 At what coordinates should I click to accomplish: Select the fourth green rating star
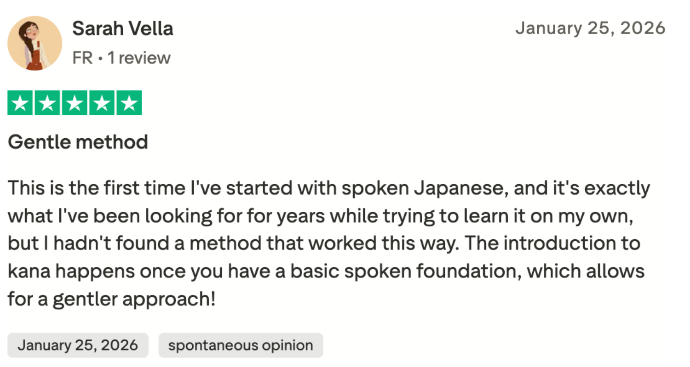coord(102,103)
